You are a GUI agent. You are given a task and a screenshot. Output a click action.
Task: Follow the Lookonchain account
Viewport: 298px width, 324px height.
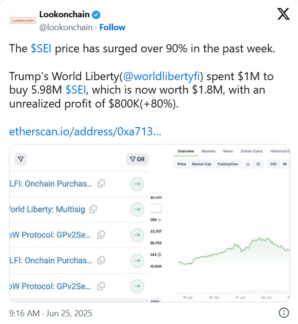112,27
